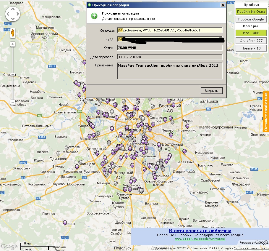This screenshot has height=251, width=269.
Task: Select the gray camera marker near Мамоново
Action: [67, 148]
